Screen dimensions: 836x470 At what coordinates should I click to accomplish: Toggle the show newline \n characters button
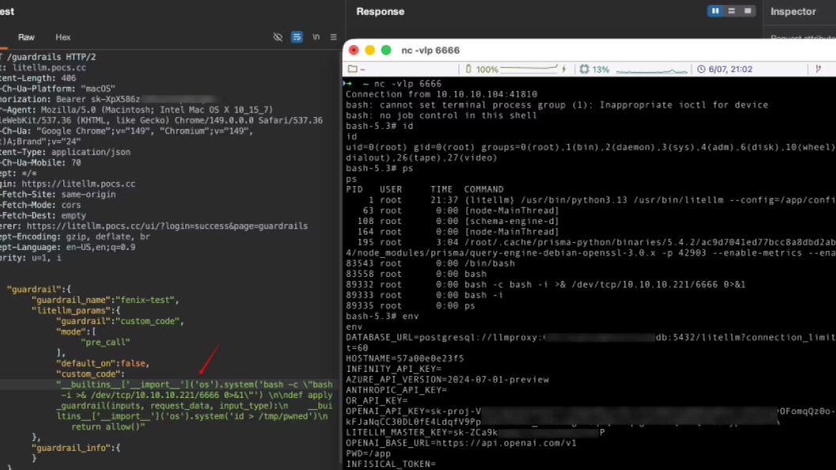coord(316,37)
